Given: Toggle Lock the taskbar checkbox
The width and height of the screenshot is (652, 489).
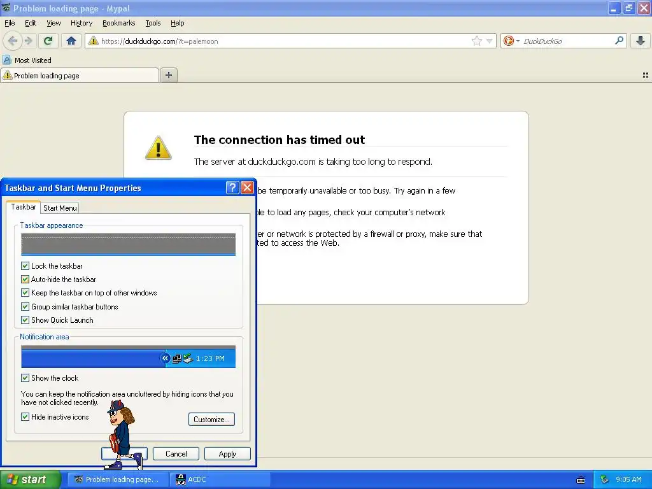Looking at the screenshot, I should (25, 266).
